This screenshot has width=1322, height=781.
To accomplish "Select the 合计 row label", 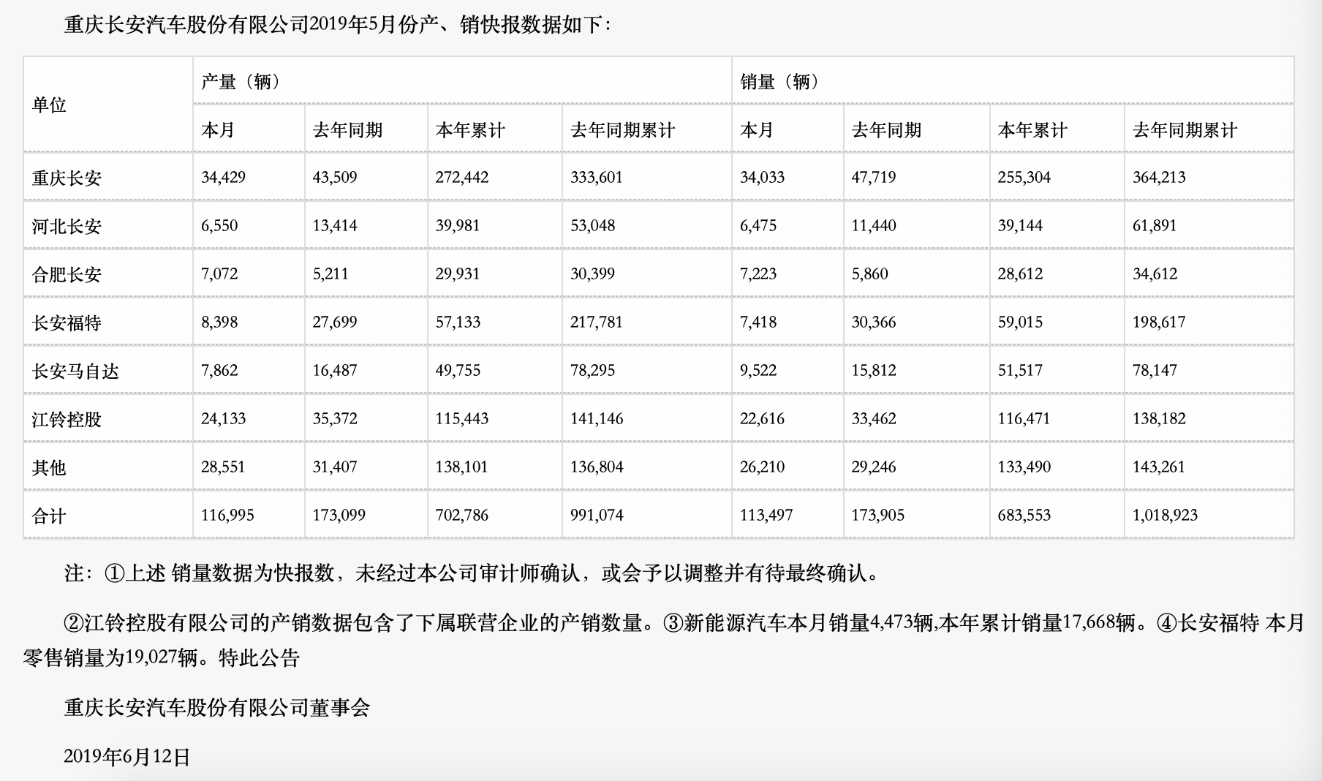I will coord(49,516).
